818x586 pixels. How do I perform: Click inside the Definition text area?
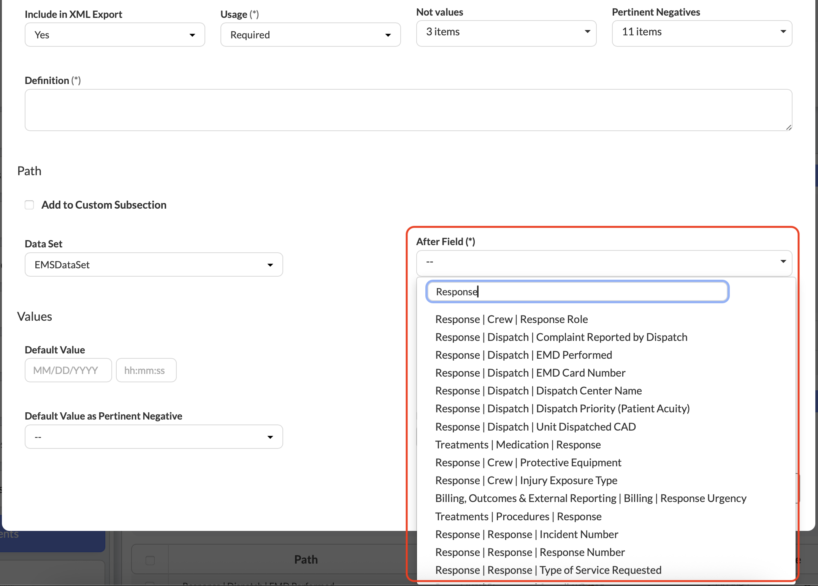[x=408, y=110]
